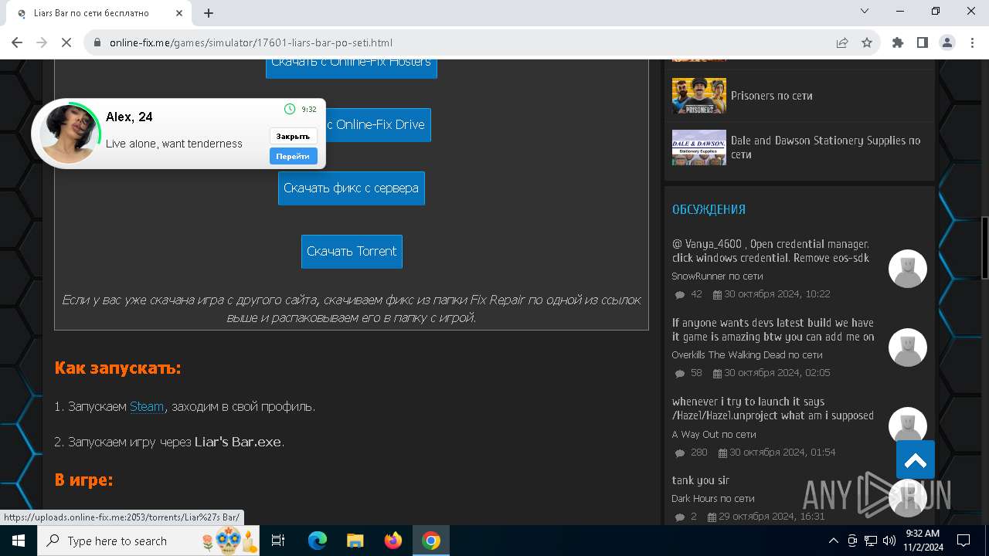Bookmark this page with the star
This screenshot has height=556, width=989.
click(x=867, y=42)
